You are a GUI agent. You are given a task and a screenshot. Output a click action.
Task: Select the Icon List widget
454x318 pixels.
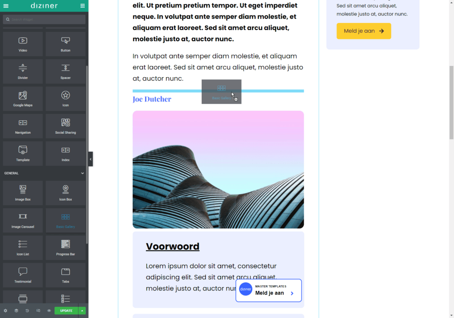click(23, 248)
